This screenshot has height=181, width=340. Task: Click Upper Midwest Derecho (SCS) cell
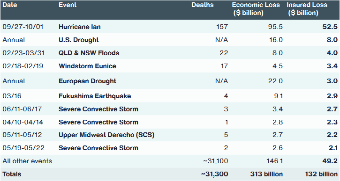pyautogui.click(x=106, y=135)
